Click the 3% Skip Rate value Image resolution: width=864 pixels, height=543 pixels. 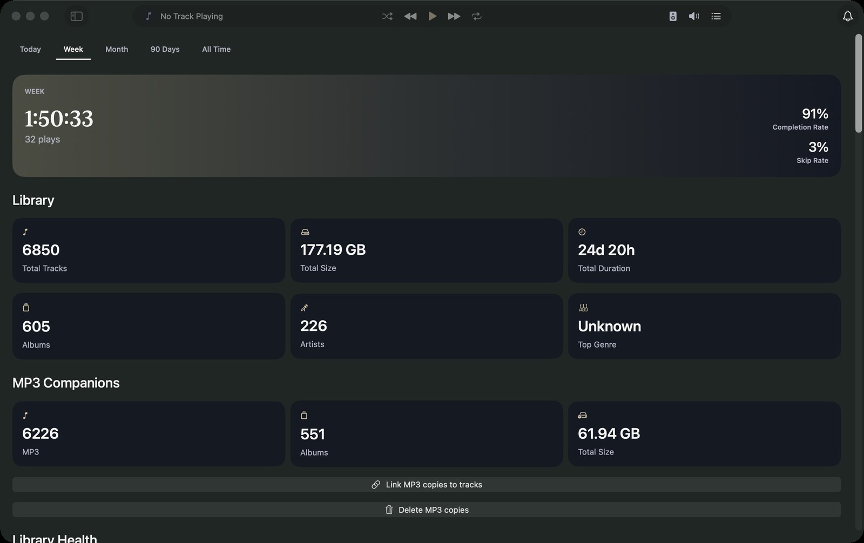818,147
